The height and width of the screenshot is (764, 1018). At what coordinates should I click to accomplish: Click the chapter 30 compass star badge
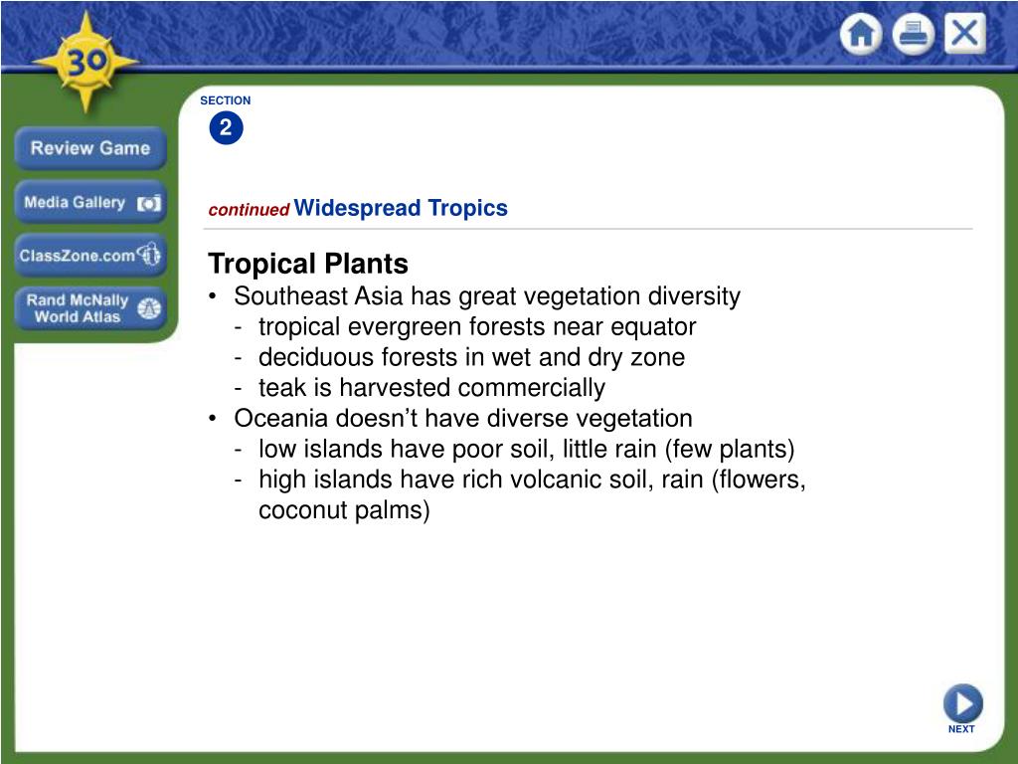85,63
